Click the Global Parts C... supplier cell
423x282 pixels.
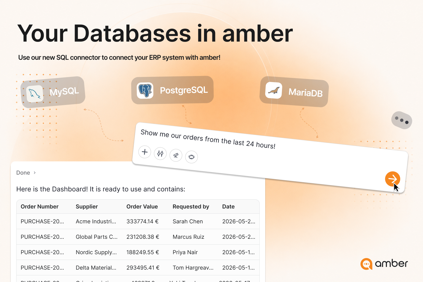pyautogui.click(x=97, y=237)
